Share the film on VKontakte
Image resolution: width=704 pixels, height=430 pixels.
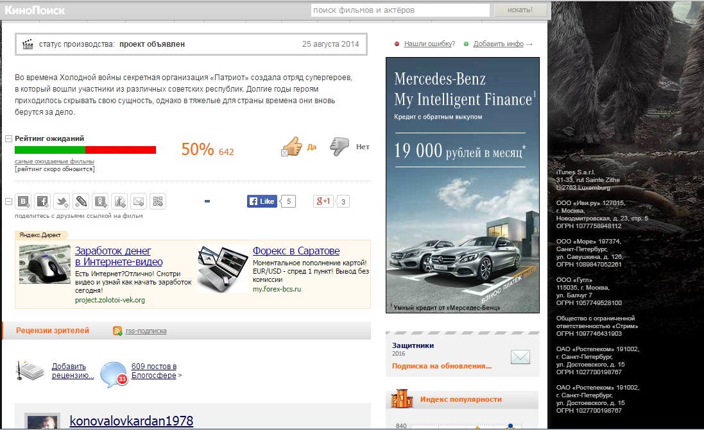(23, 201)
